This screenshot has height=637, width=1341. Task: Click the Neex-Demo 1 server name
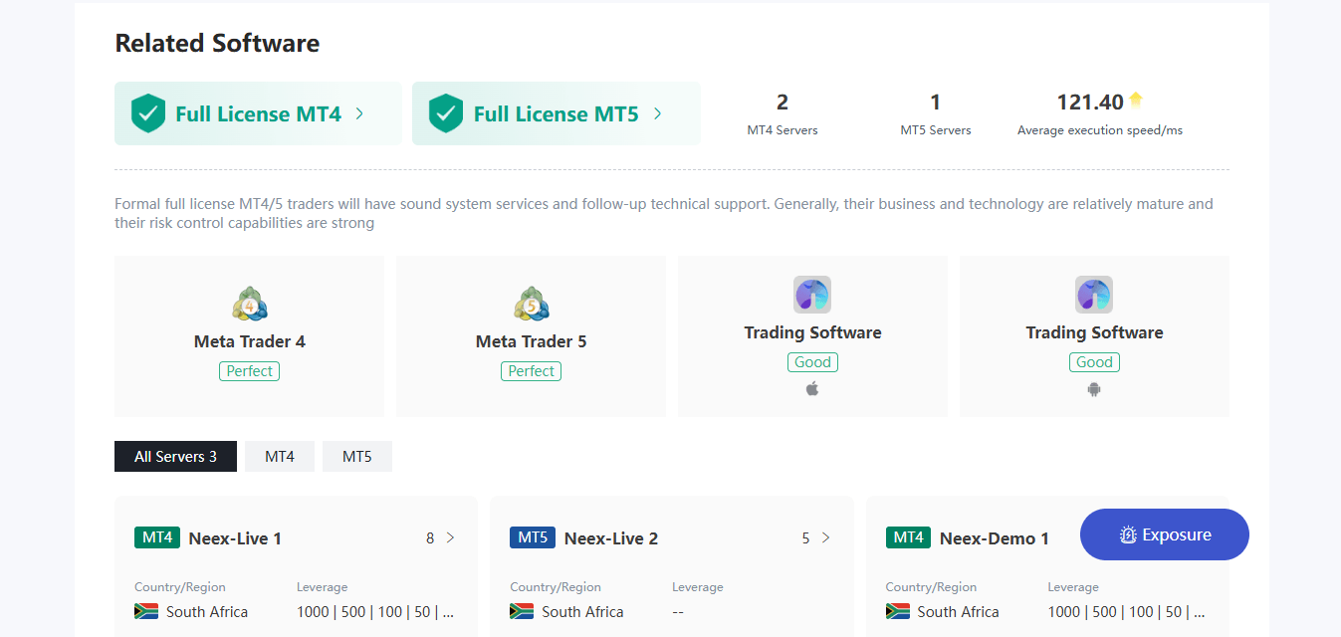click(995, 538)
